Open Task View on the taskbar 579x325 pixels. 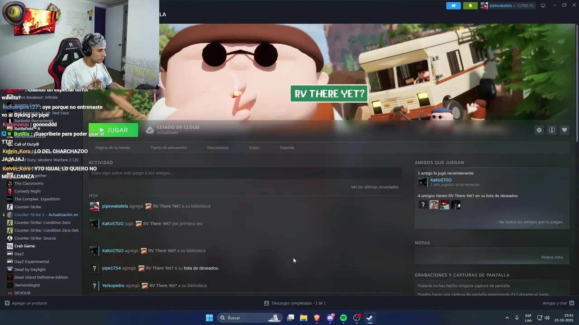[x=290, y=318]
